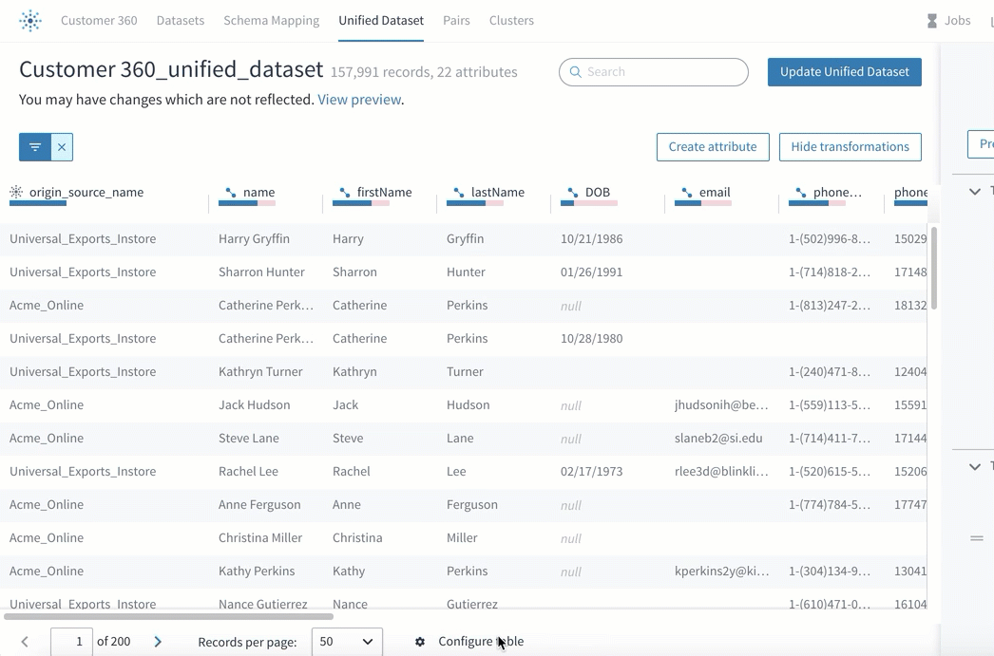Click the DOB column fill-rate bar

pyautogui.click(x=589, y=203)
